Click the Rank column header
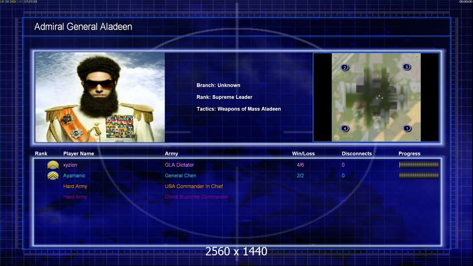 point(41,154)
